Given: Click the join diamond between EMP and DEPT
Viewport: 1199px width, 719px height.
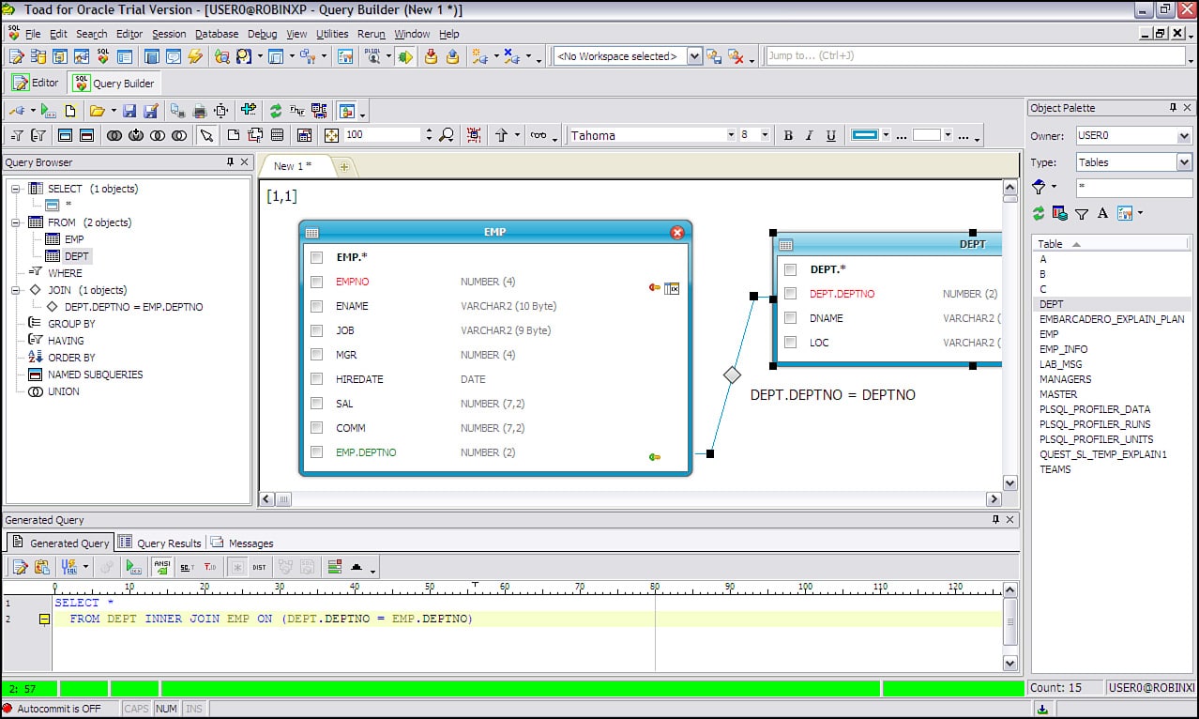Looking at the screenshot, I should click(x=732, y=375).
